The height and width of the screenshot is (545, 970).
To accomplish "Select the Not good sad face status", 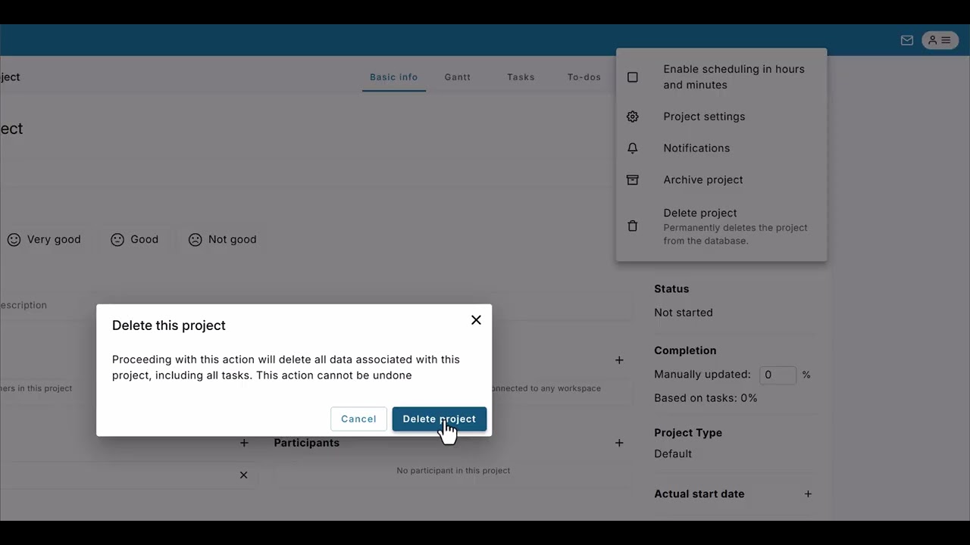I will click(x=222, y=239).
